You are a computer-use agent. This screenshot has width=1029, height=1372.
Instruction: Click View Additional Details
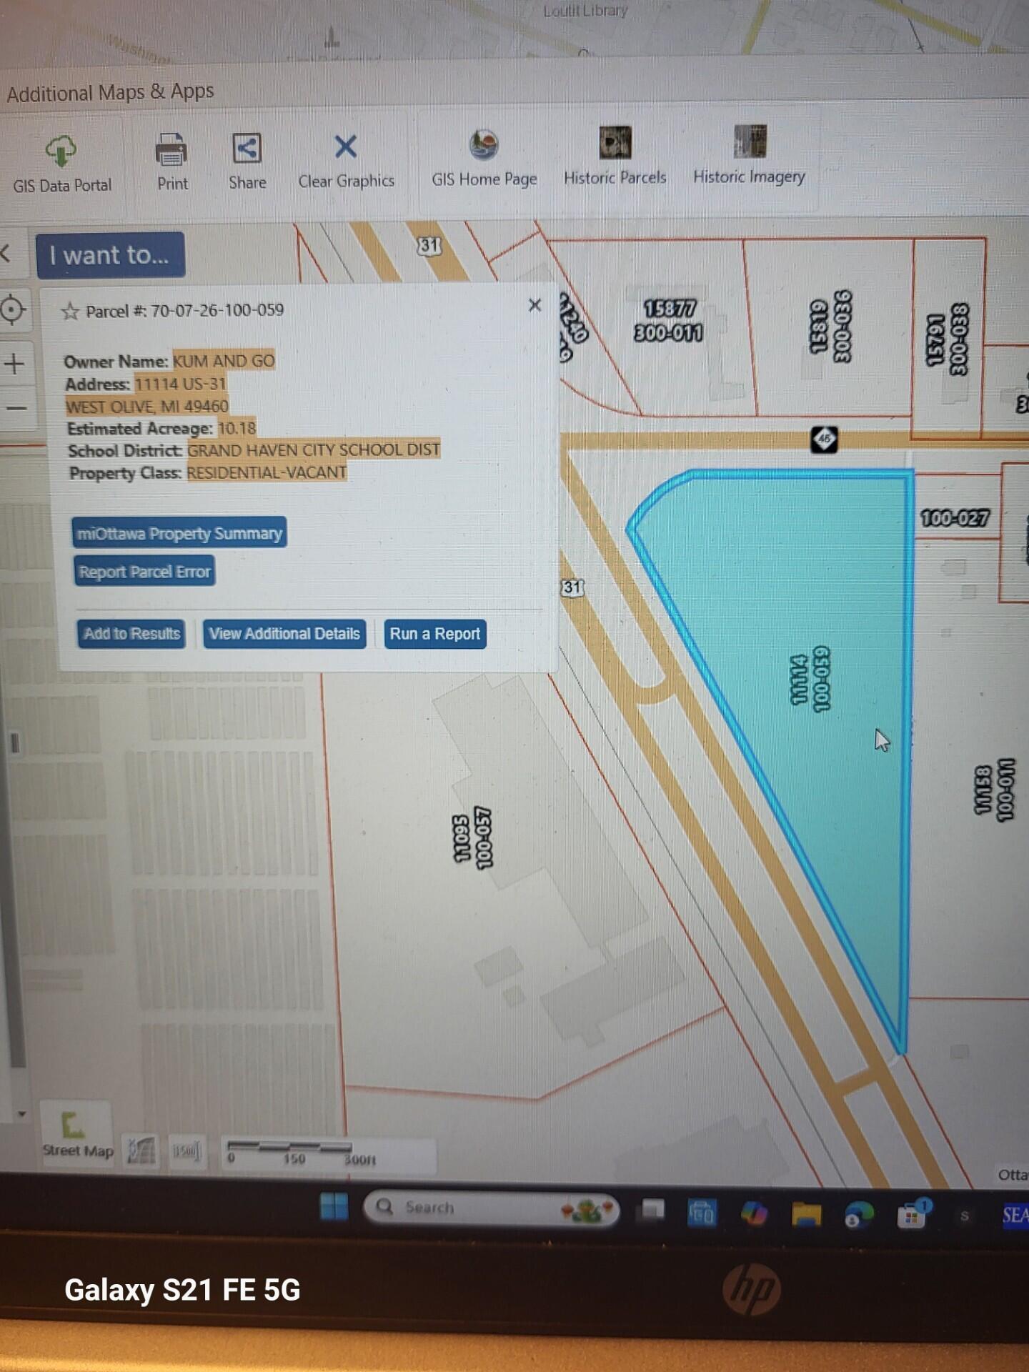pos(284,634)
